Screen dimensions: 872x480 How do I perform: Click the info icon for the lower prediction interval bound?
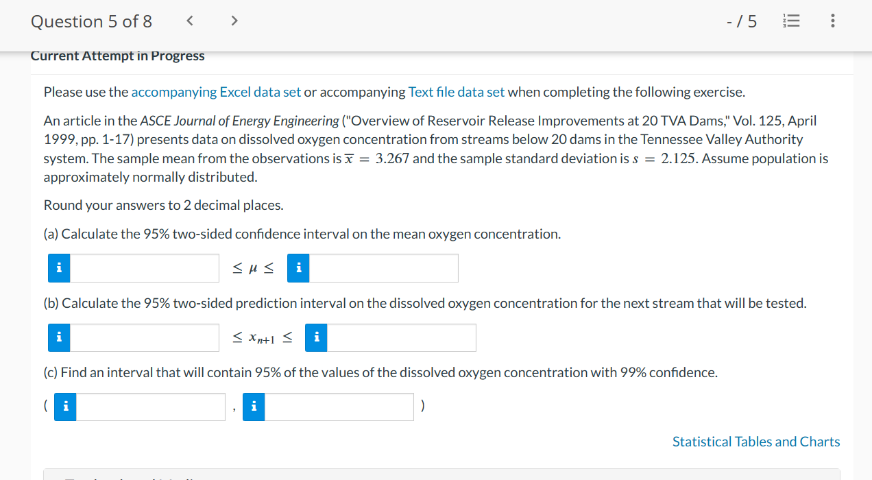(59, 337)
